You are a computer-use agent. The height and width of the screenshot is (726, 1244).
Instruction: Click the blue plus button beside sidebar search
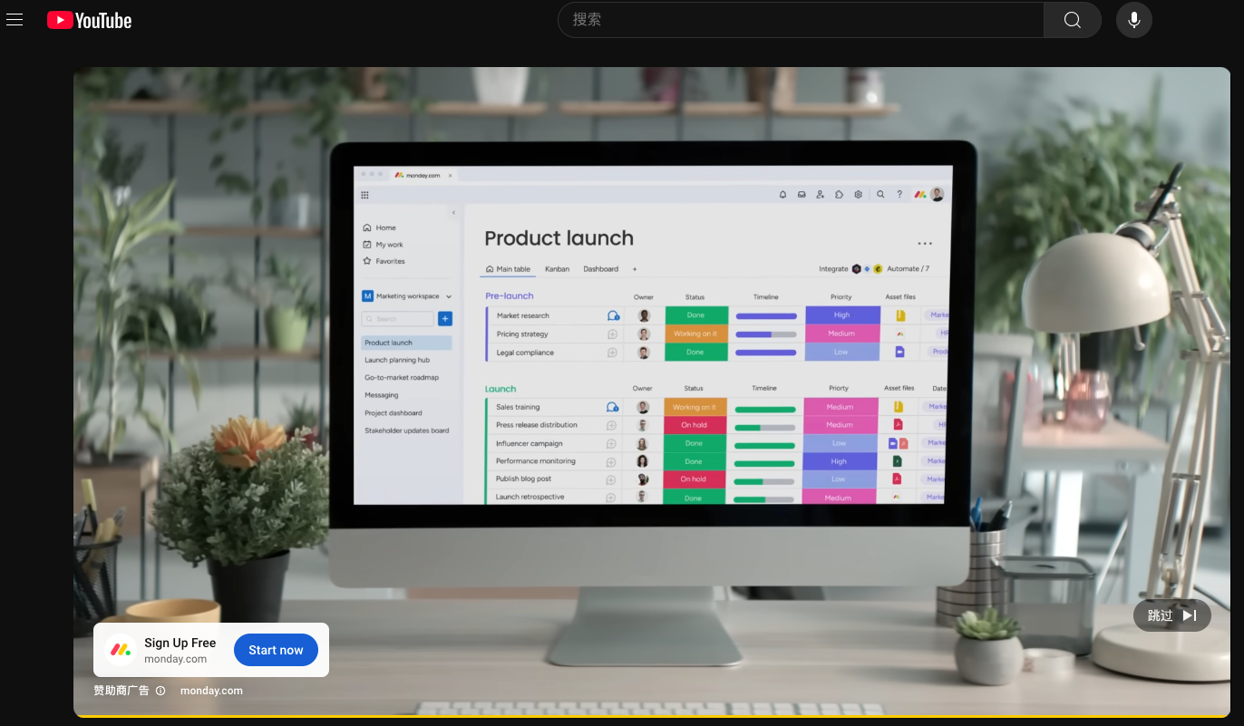click(445, 319)
